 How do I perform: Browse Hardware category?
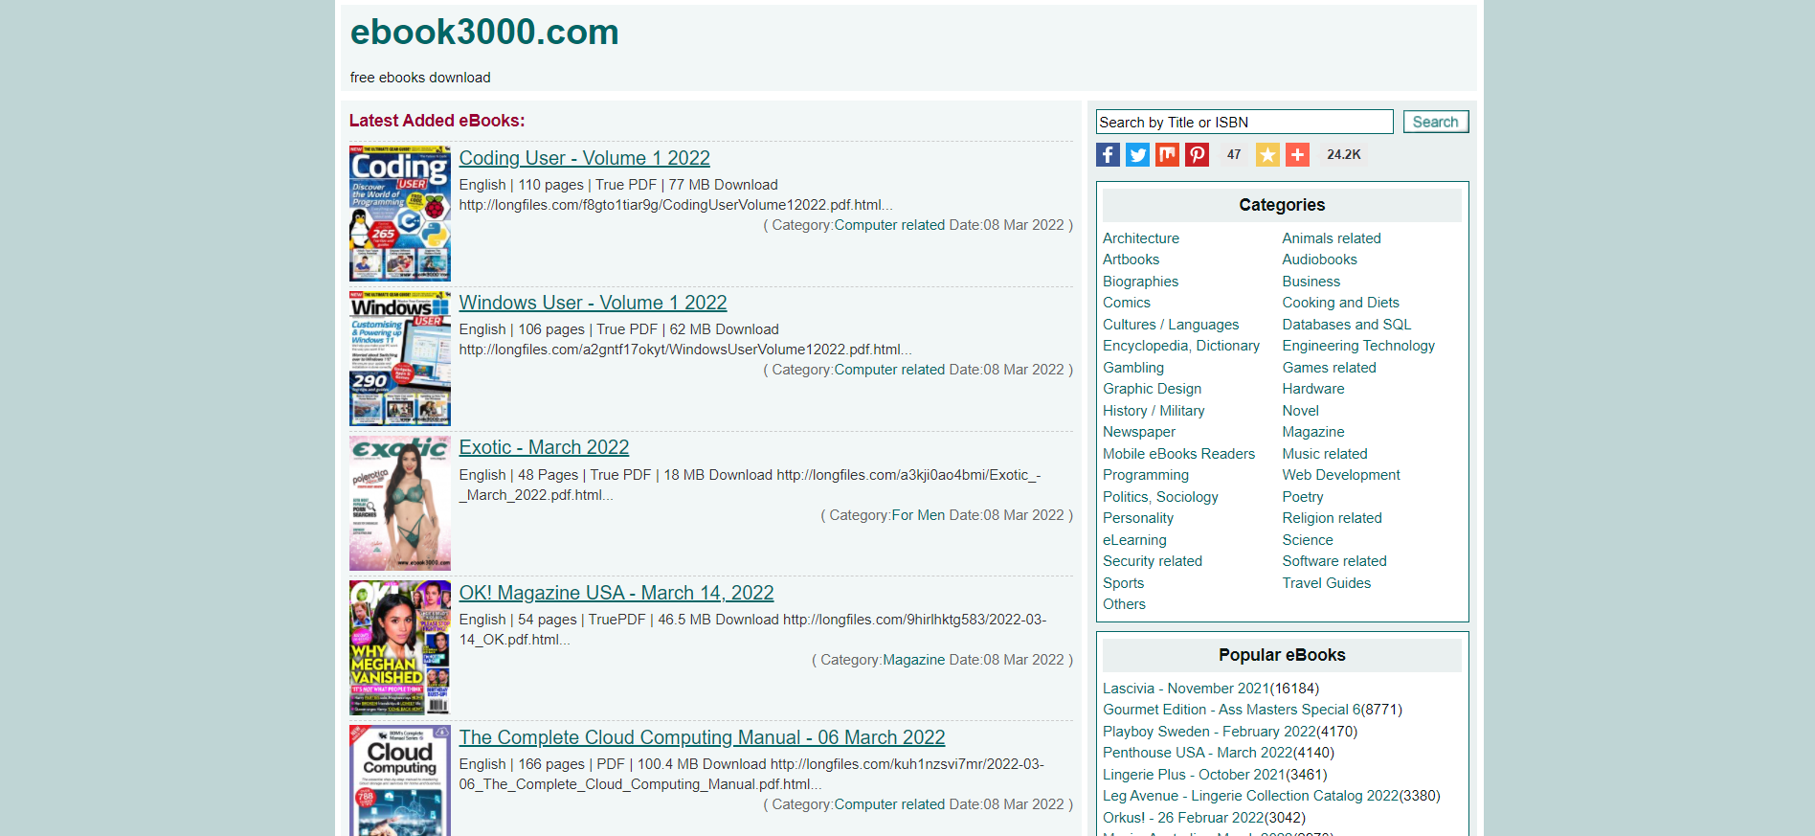click(1313, 389)
